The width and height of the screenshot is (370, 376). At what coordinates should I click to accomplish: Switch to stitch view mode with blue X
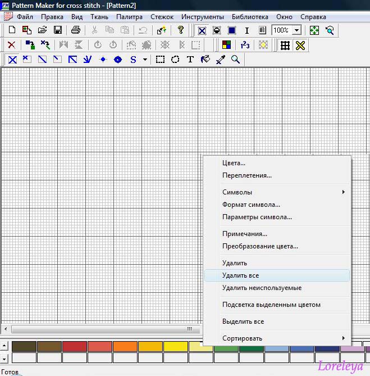tap(202, 31)
